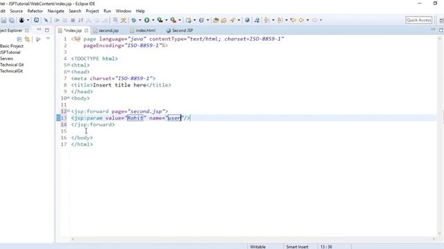Click the Disconnect debug icon
The width and height of the screenshot is (444, 249).
pyautogui.click(x=80, y=20)
